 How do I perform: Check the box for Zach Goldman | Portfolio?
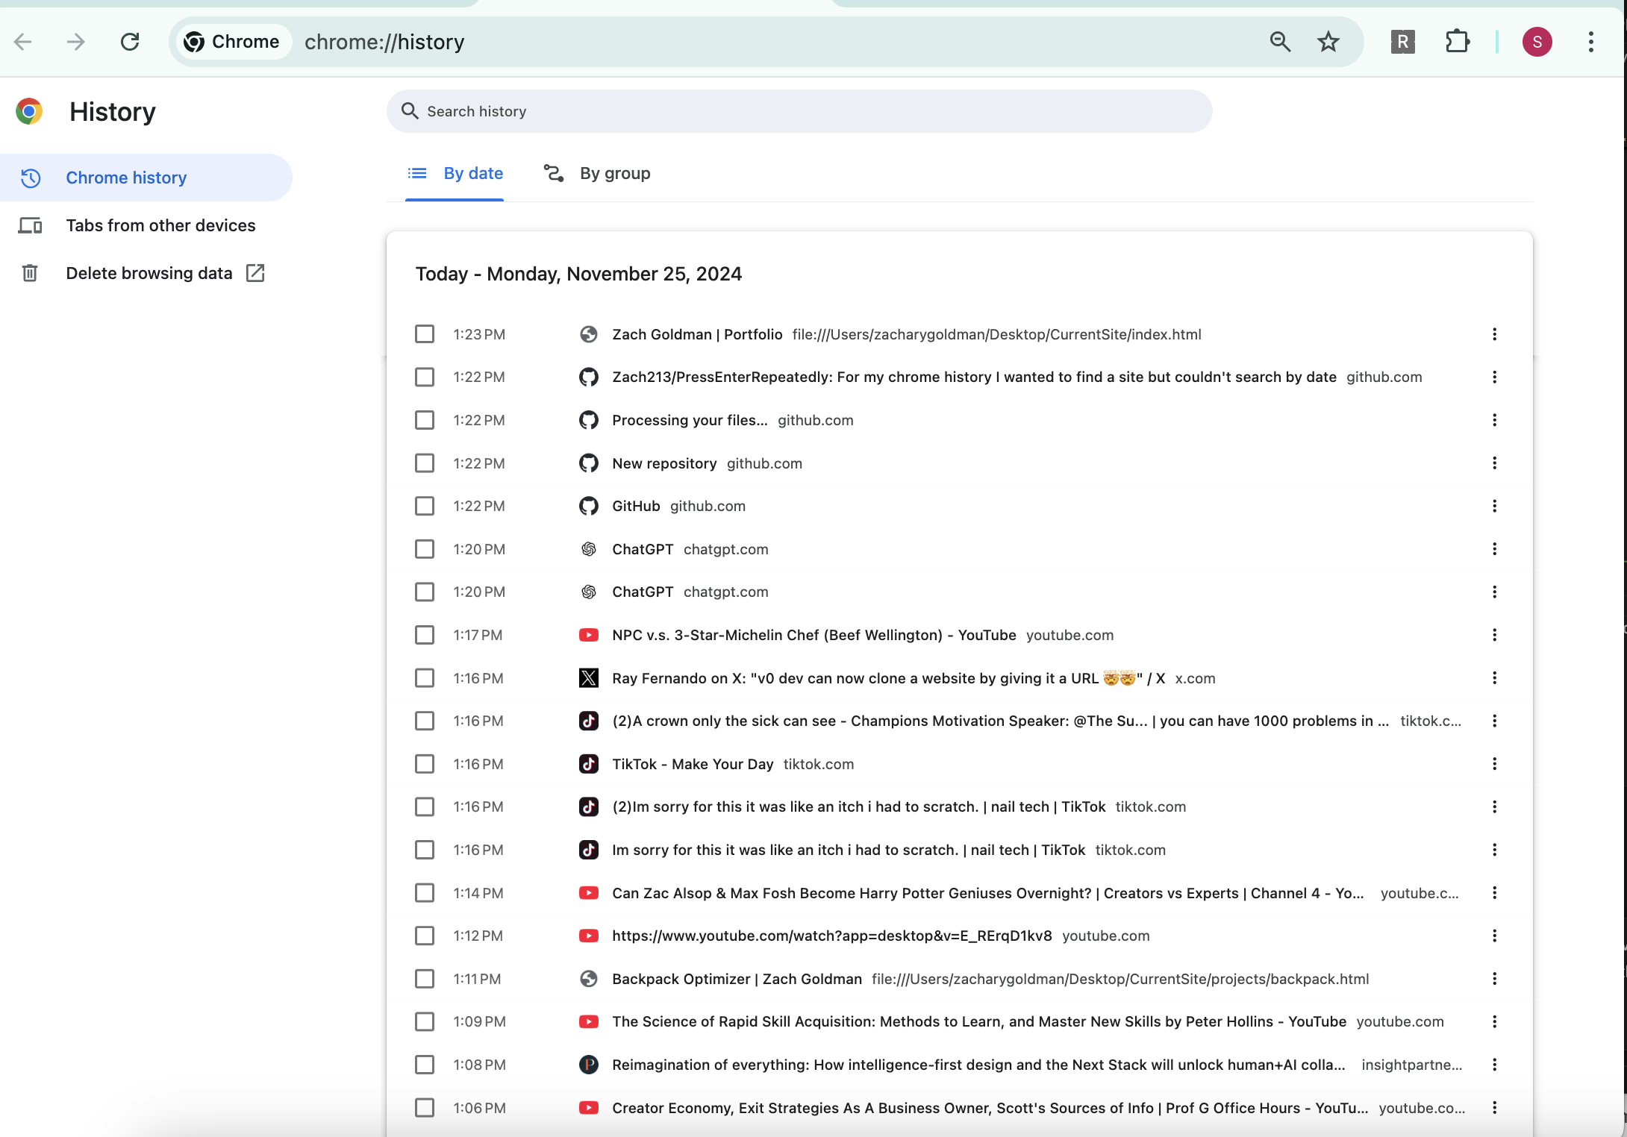(x=425, y=334)
